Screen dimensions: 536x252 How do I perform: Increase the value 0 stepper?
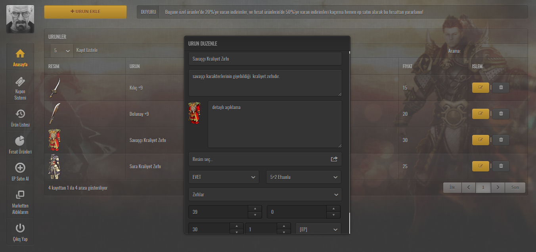pyautogui.click(x=333, y=209)
